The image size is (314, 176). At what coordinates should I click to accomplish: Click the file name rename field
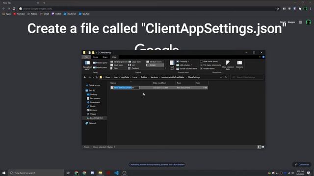(127, 88)
